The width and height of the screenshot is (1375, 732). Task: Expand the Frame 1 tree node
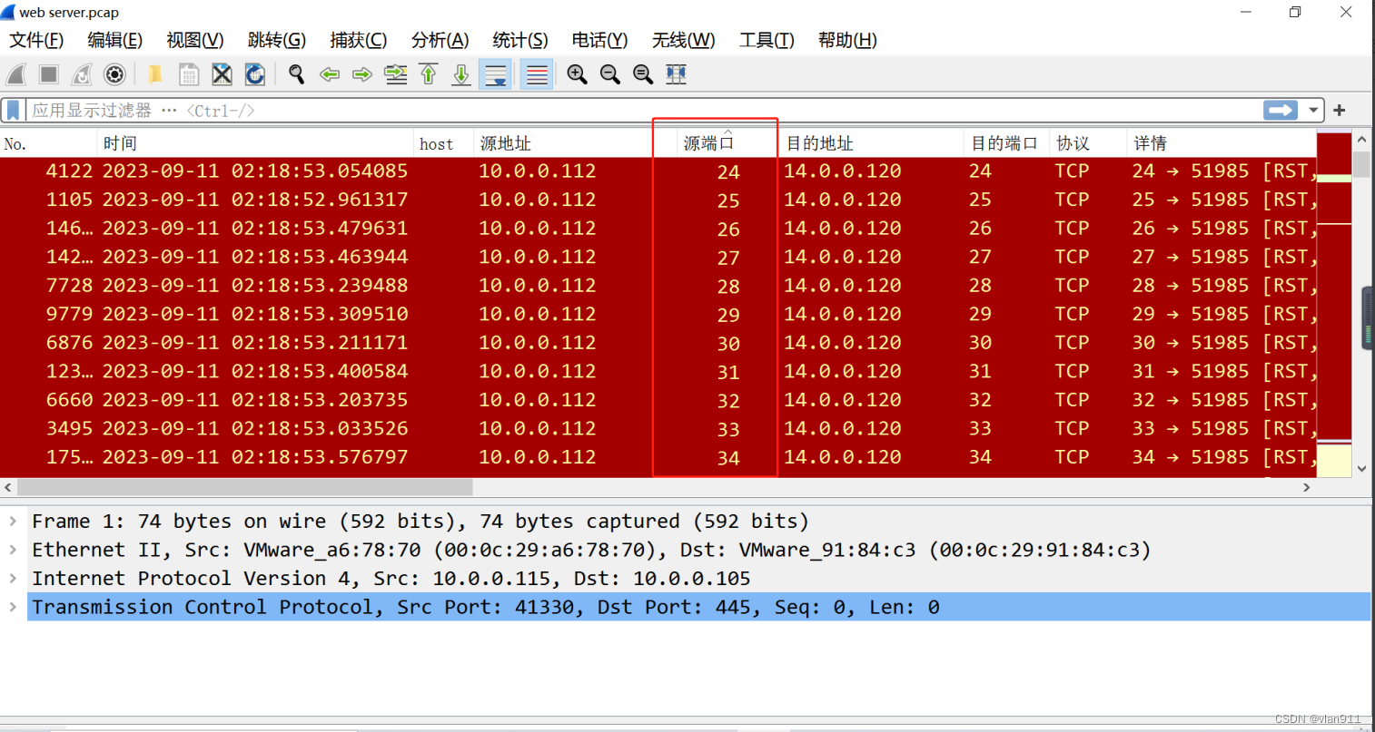pos(13,521)
